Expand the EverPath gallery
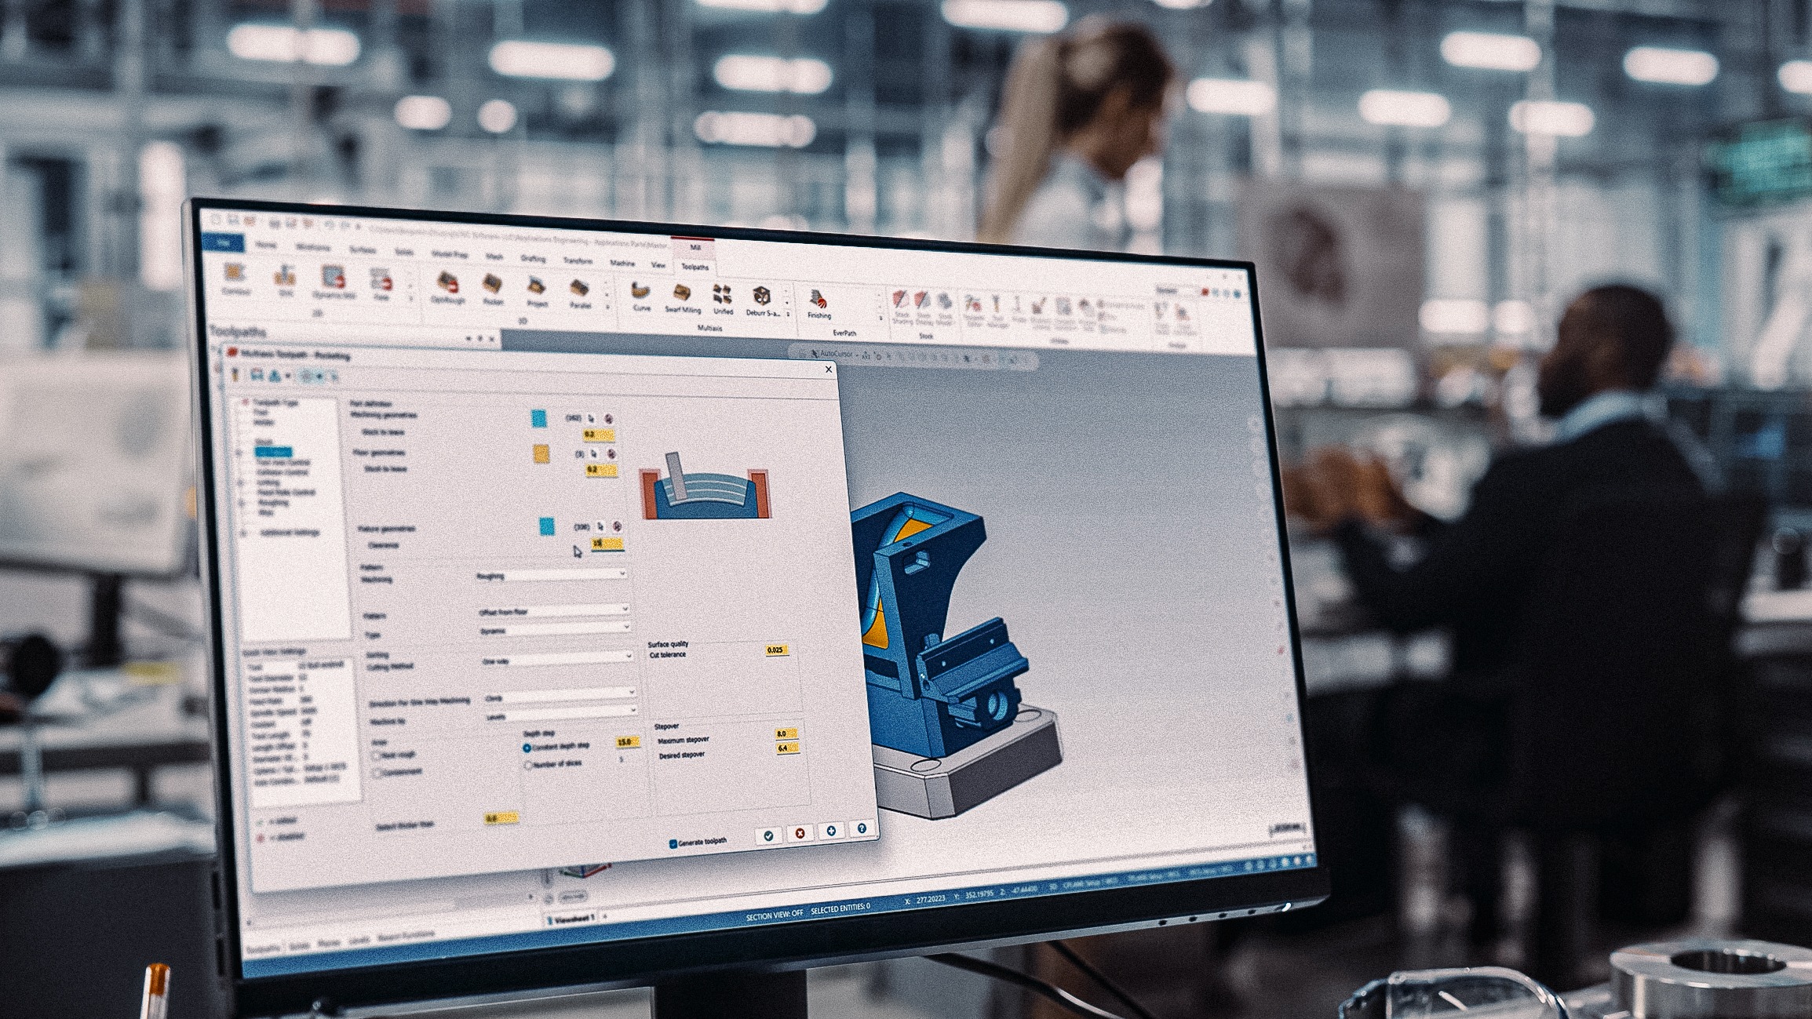The height and width of the screenshot is (1019, 1812). pos(880,318)
